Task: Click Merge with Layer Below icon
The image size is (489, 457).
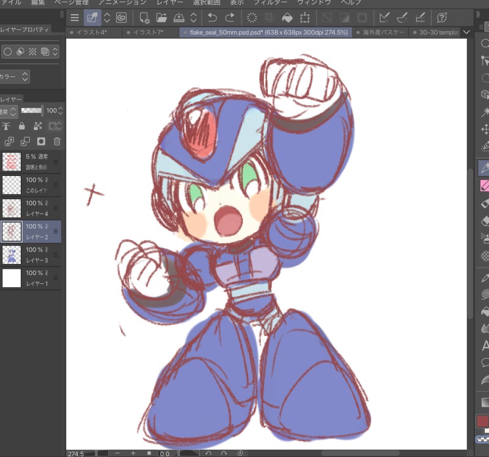Action: 25,142
